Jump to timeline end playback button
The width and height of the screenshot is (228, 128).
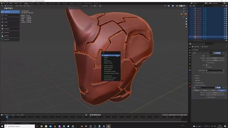[x=100, y=115]
